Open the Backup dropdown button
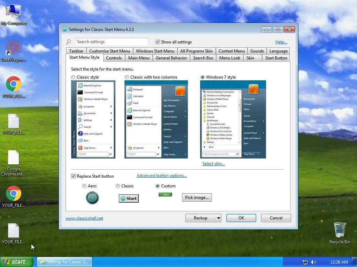The height and width of the screenshot is (267, 357). pos(203,218)
